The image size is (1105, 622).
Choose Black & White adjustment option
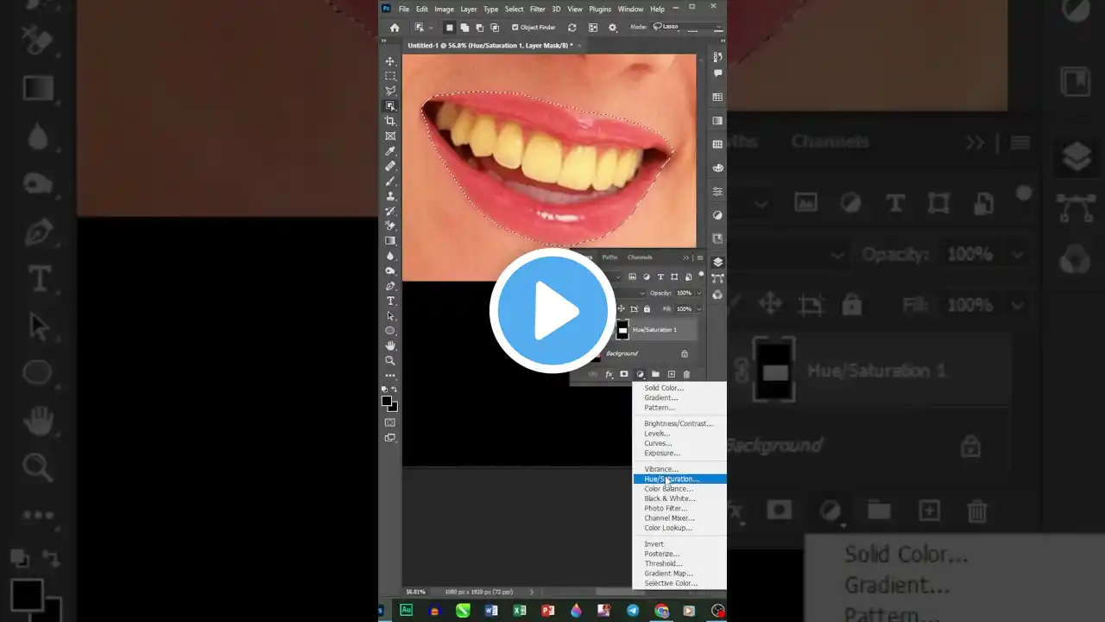click(x=669, y=498)
